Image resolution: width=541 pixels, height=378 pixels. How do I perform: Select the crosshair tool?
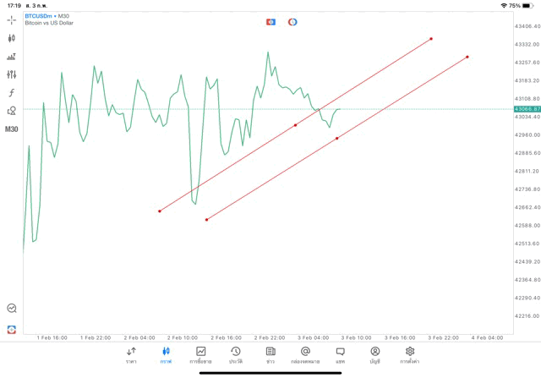[11, 19]
